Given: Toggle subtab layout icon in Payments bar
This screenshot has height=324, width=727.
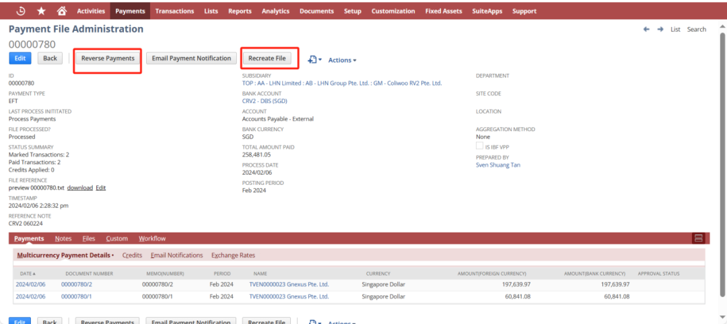Looking at the screenshot, I should (x=698, y=239).
